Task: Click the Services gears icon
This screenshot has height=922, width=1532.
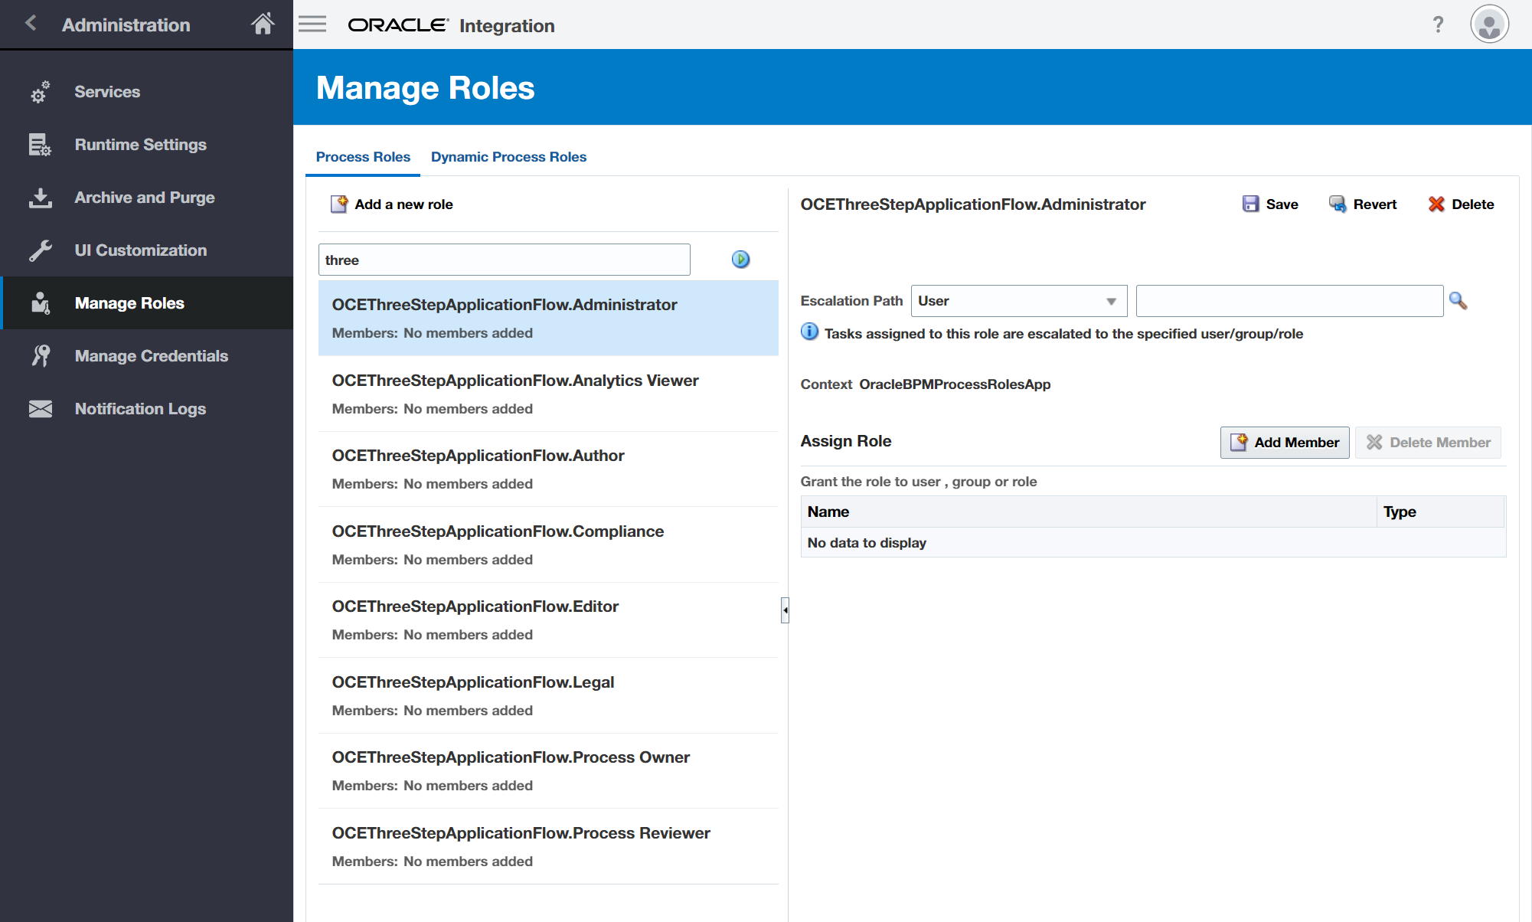Action: [x=40, y=92]
